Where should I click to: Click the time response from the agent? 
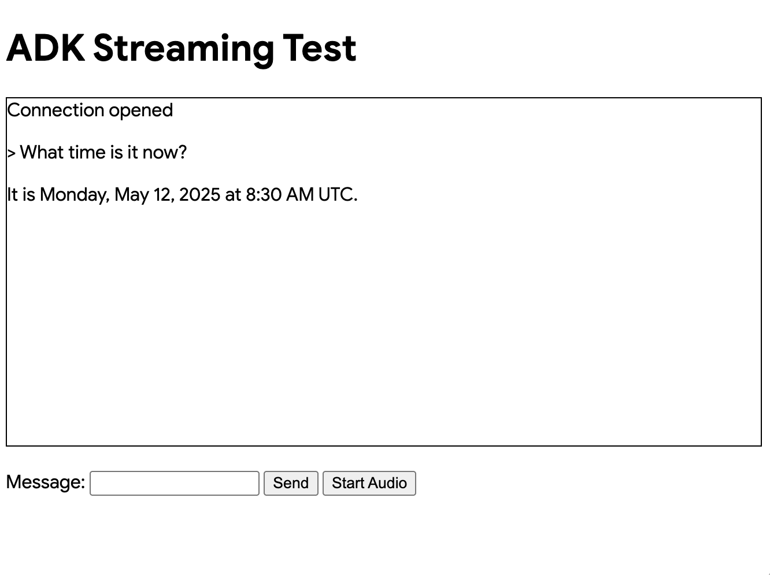click(x=182, y=194)
